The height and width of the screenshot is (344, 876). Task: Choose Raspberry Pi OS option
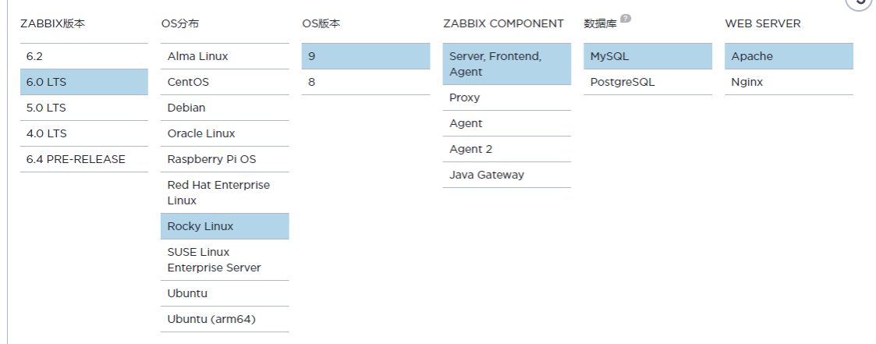225,159
